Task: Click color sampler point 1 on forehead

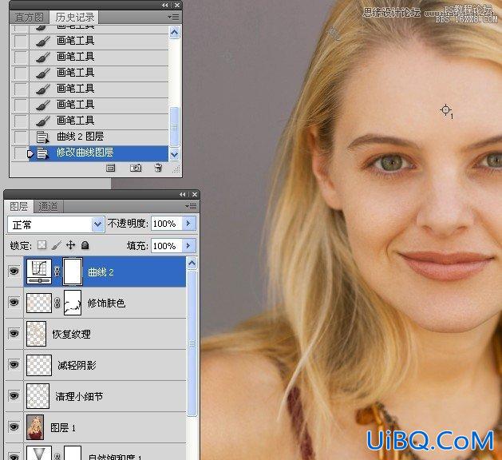Action: [x=445, y=110]
